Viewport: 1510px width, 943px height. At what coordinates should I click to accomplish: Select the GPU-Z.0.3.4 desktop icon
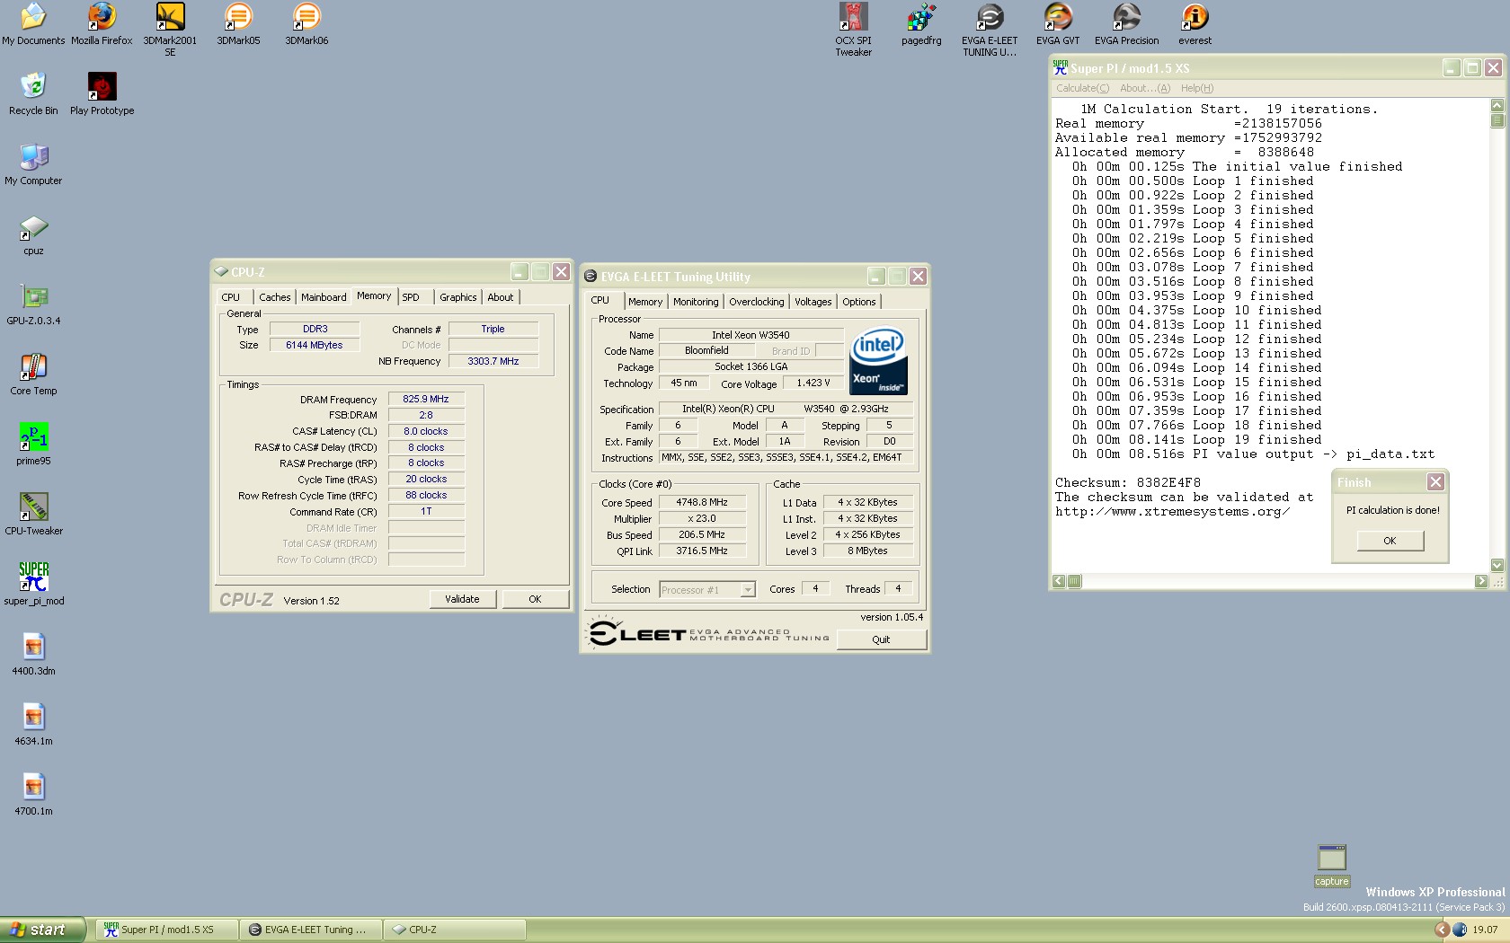33,304
